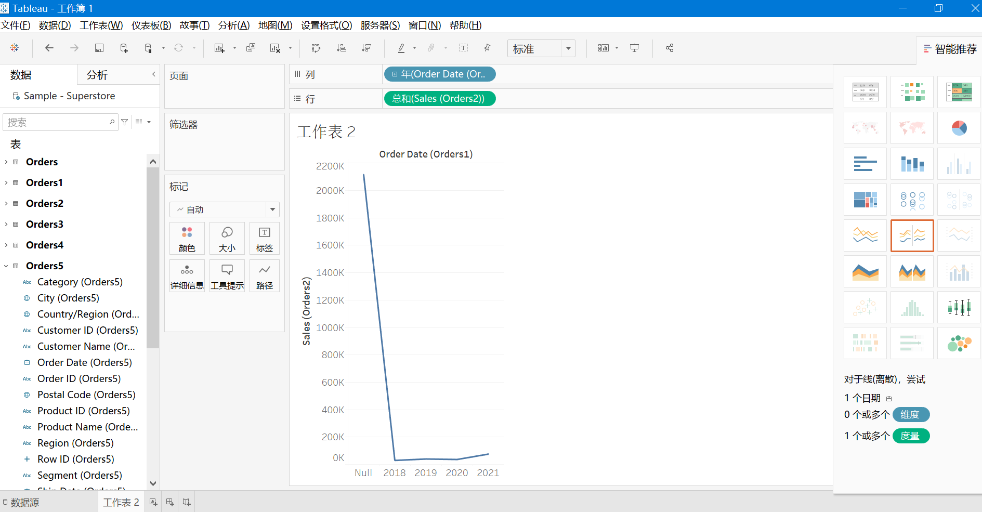Click the SUM(Sales (Orders2)) row pill
The width and height of the screenshot is (982, 512).
point(440,98)
